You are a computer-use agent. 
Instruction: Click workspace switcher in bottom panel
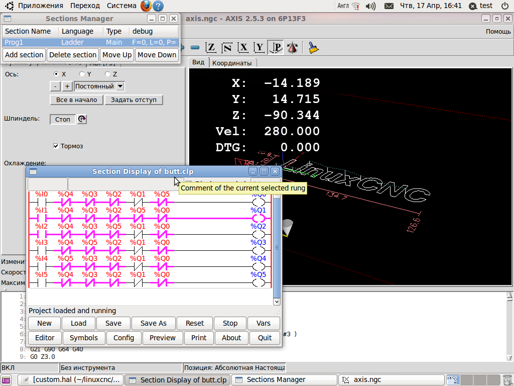473,380
